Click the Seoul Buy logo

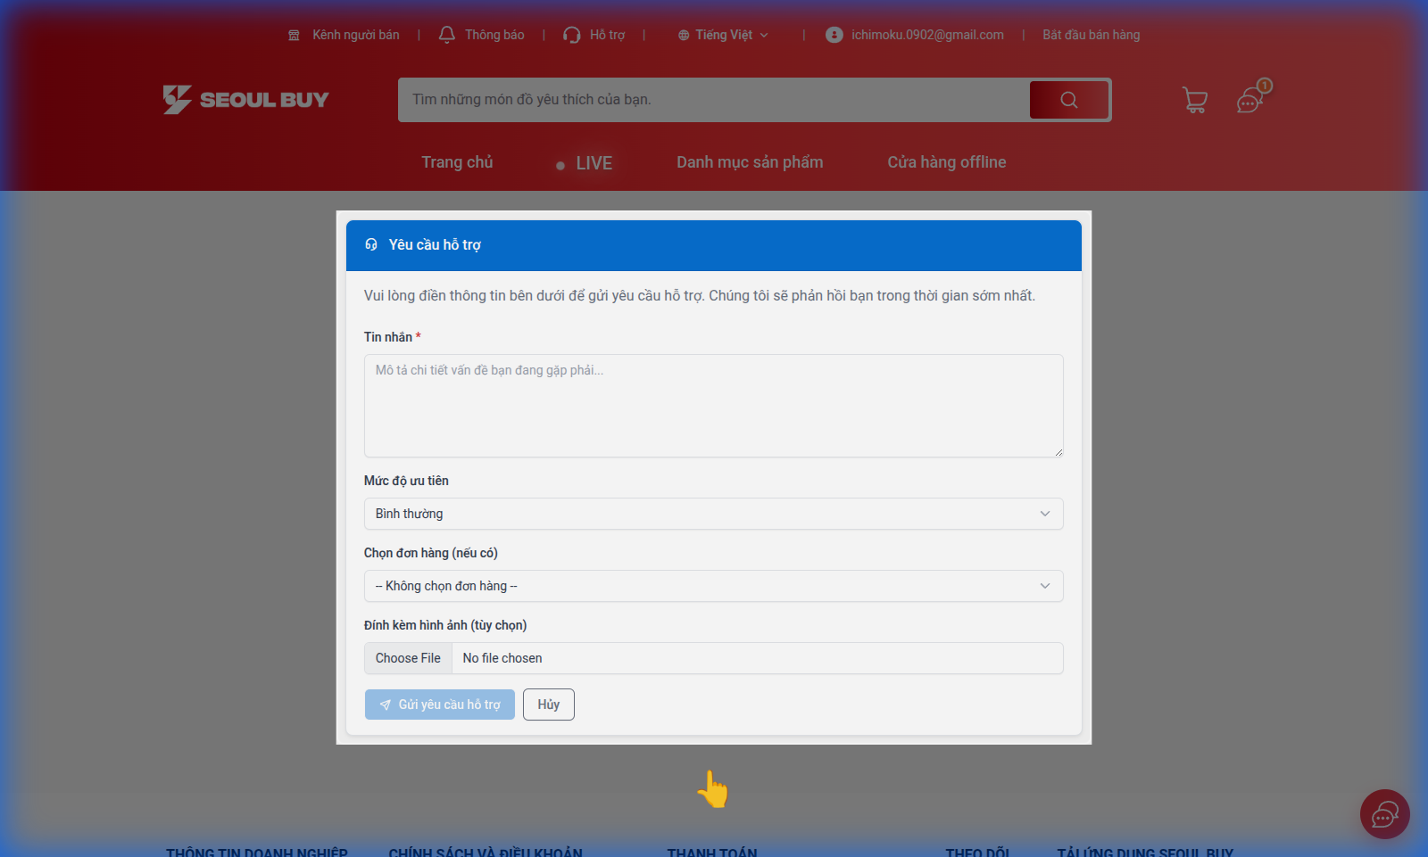click(245, 99)
